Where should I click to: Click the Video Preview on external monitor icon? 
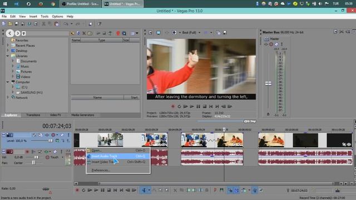pos(159,33)
